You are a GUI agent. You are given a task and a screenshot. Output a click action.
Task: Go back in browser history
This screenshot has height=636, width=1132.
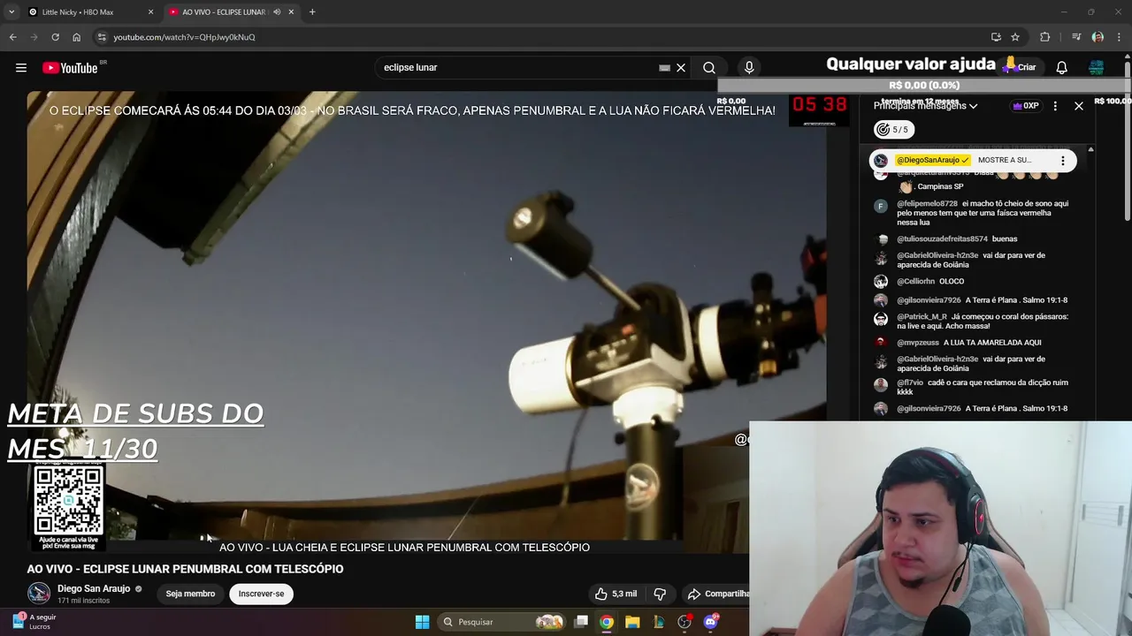12,37
